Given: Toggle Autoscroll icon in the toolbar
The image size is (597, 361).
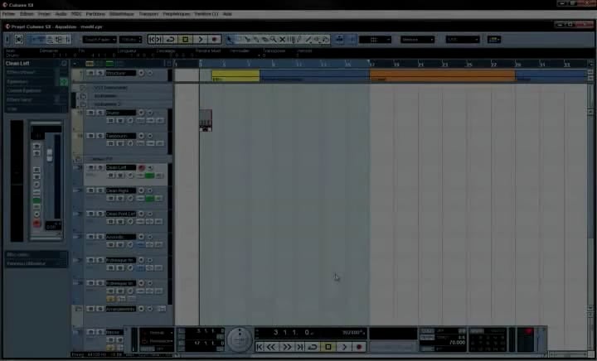Looking at the screenshot, I should [339, 39].
